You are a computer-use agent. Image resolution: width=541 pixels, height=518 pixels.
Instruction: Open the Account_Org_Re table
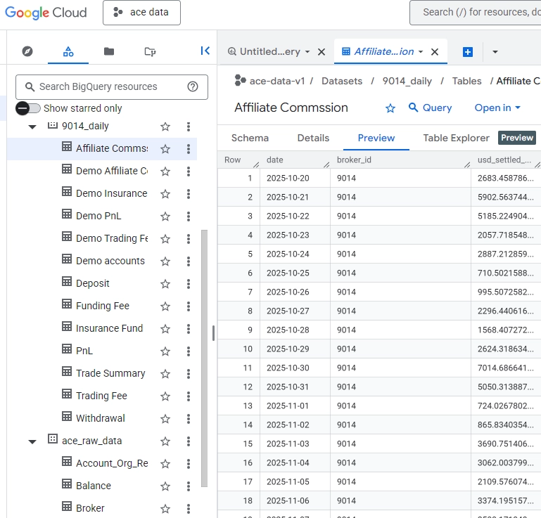pos(112,463)
